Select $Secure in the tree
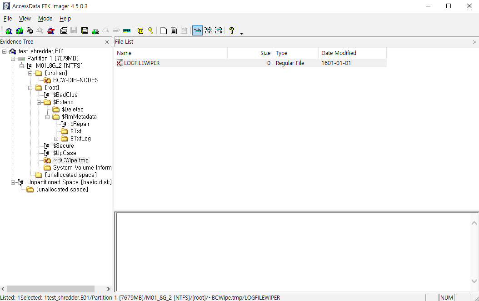The height and width of the screenshot is (301, 479). click(64, 146)
